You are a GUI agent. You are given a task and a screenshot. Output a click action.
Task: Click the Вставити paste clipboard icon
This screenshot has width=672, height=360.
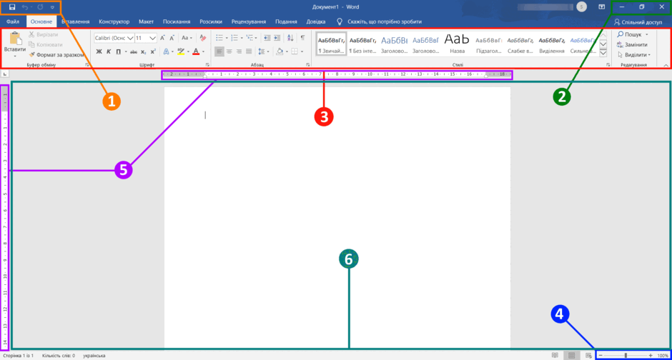click(x=15, y=39)
